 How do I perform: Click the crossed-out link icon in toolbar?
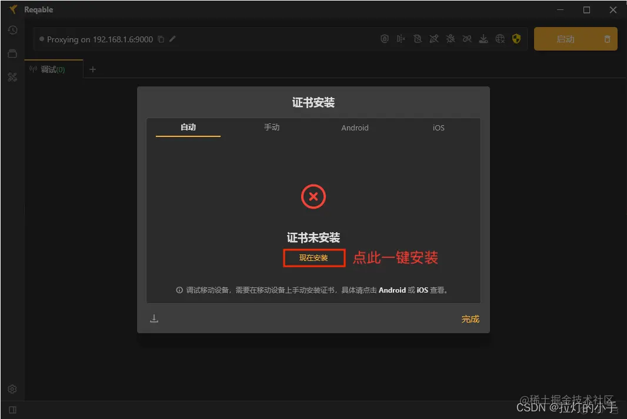point(467,39)
